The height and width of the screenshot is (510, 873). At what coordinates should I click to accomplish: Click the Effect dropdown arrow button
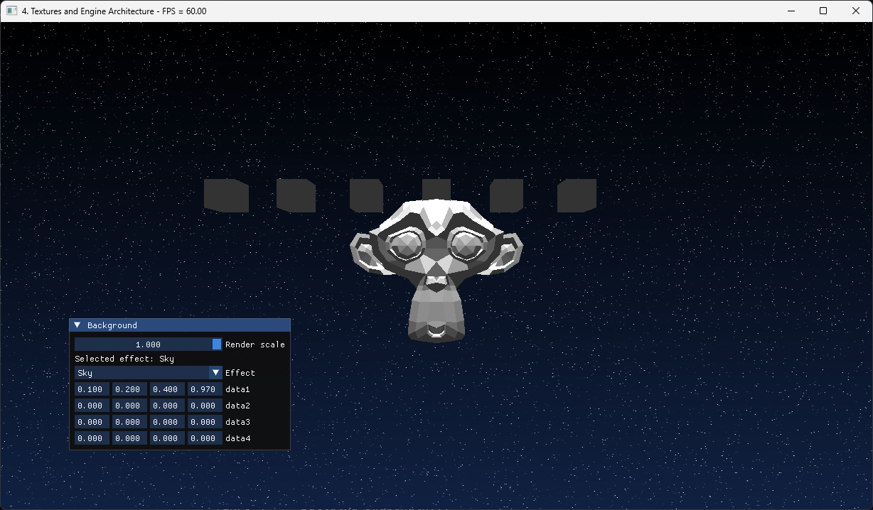point(216,373)
